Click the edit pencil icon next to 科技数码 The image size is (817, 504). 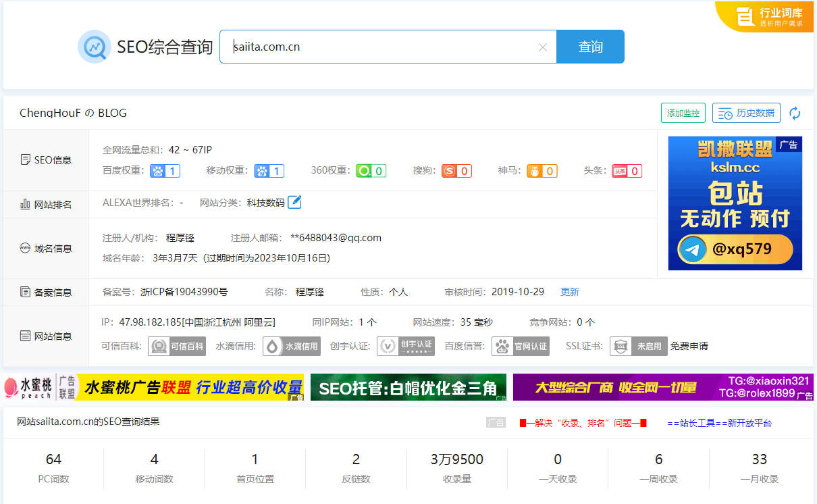294,202
